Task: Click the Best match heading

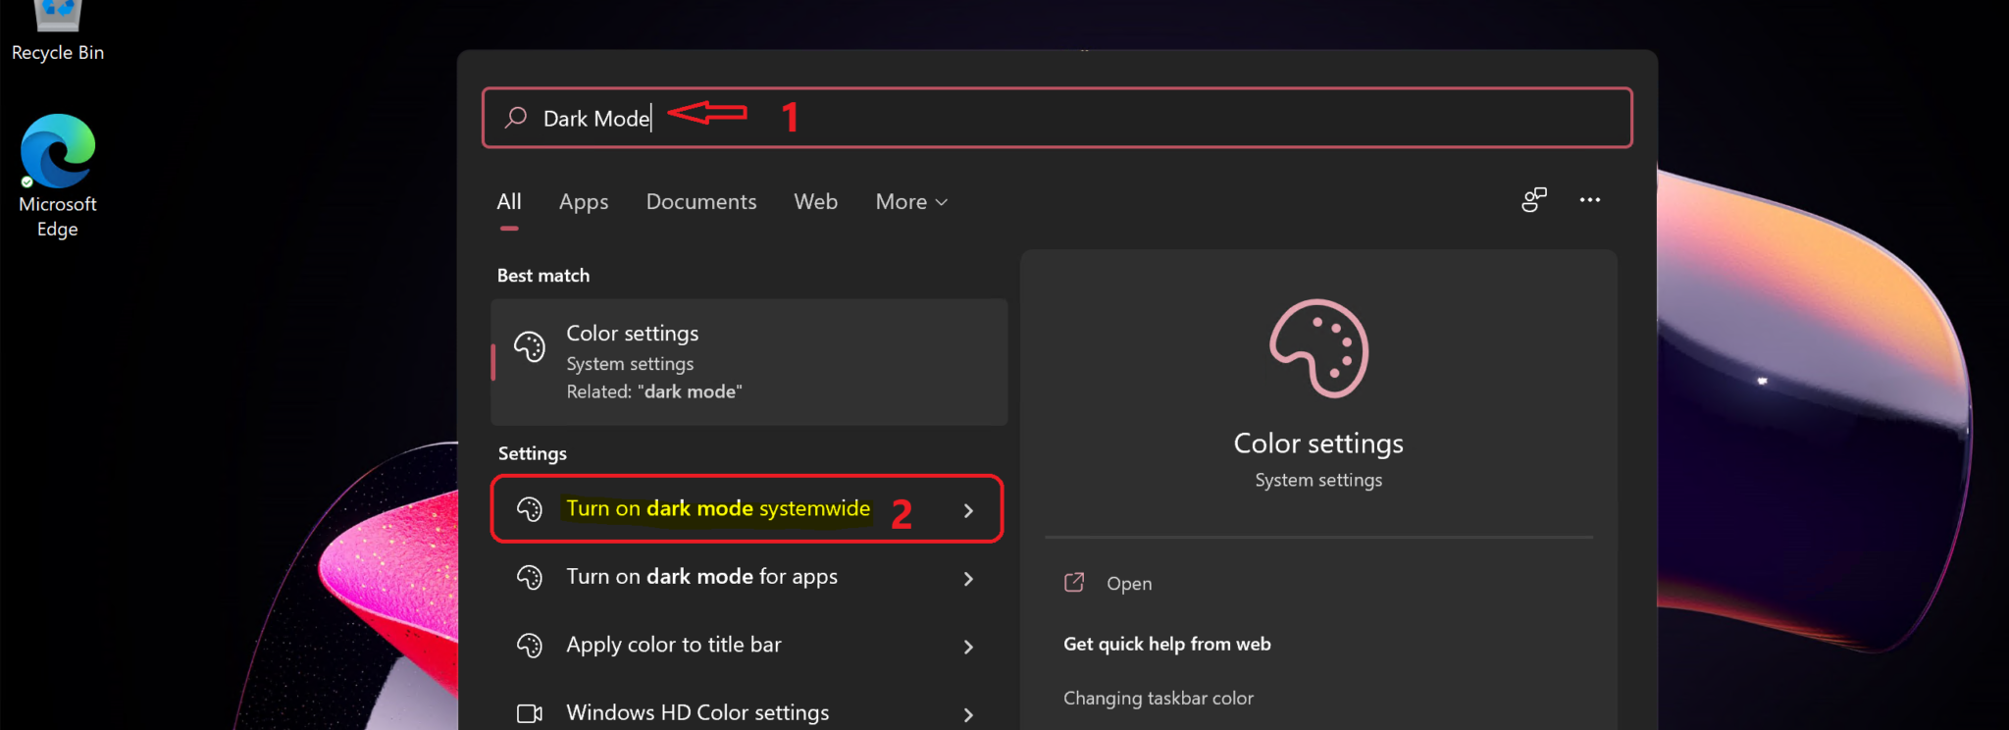Action: point(543,276)
